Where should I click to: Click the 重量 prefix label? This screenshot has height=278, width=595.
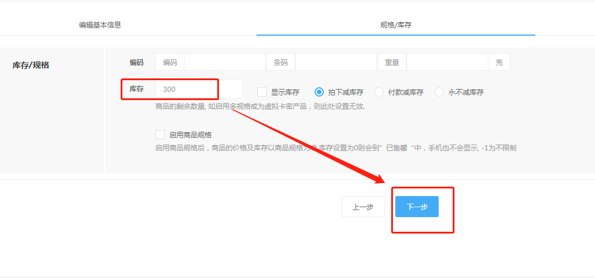392,62
